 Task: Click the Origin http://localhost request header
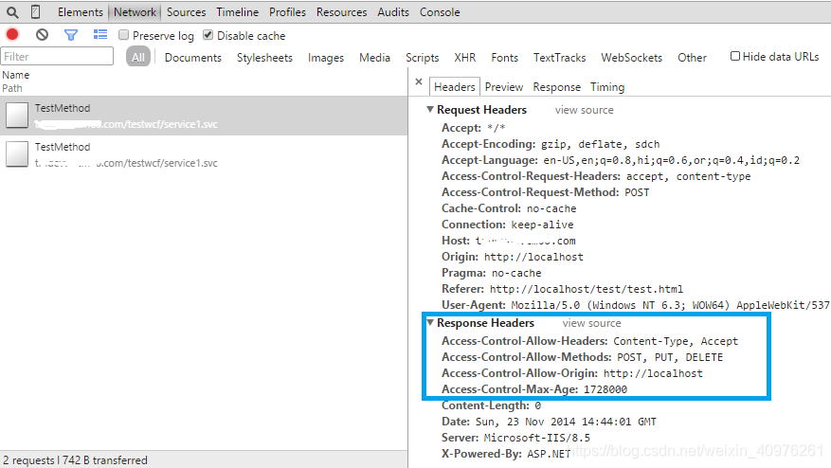coord(513,257)
